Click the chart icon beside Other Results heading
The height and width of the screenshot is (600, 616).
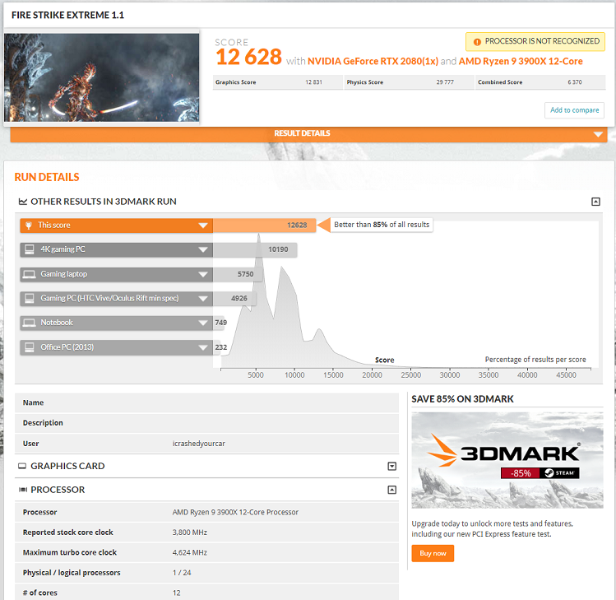coord(23,202)
